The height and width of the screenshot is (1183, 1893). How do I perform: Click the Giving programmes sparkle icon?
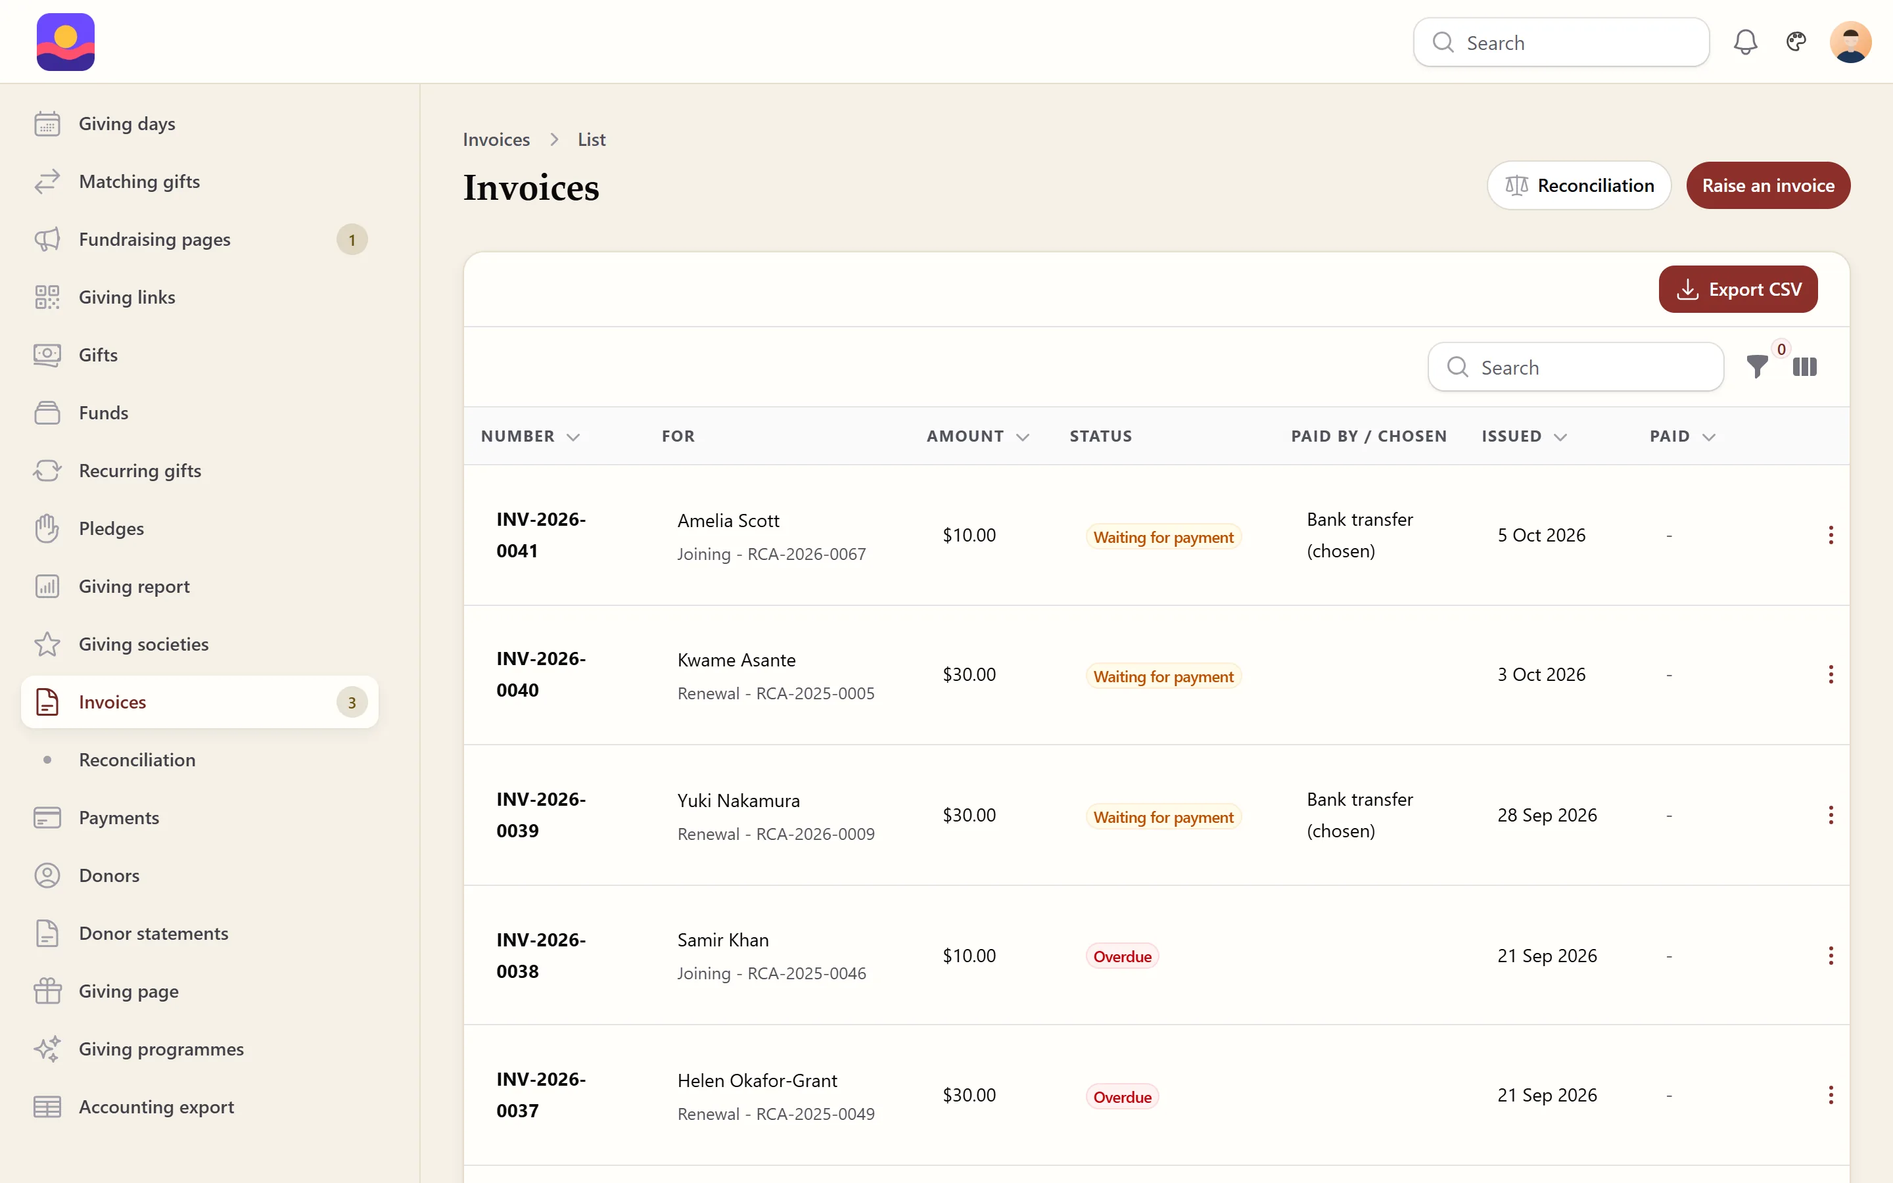click(47, 1049)
